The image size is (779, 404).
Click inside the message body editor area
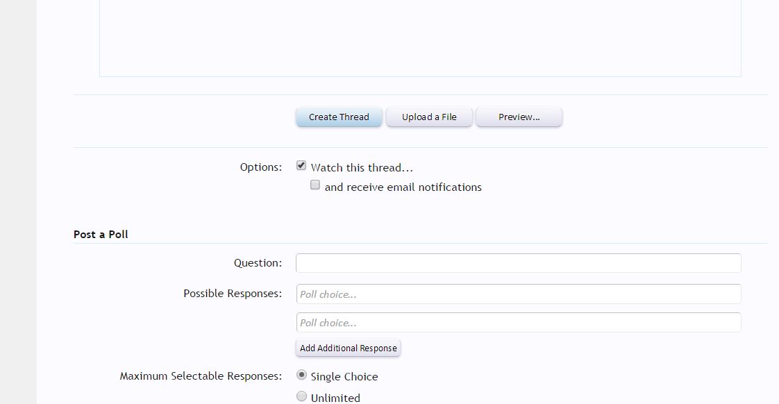[420, 38]
